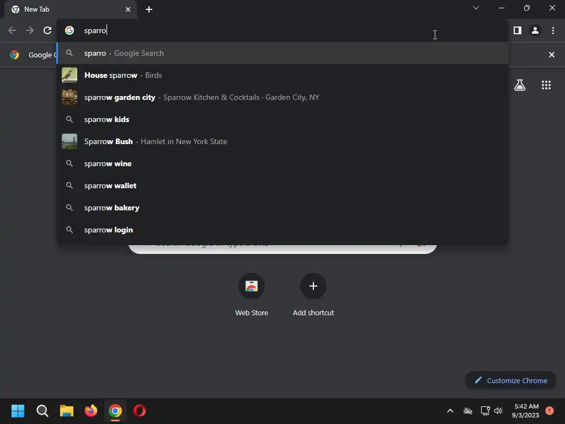Select the sparrow login suggestion
The height and width of the screenshot is (424, 565).
coord(282,230)
